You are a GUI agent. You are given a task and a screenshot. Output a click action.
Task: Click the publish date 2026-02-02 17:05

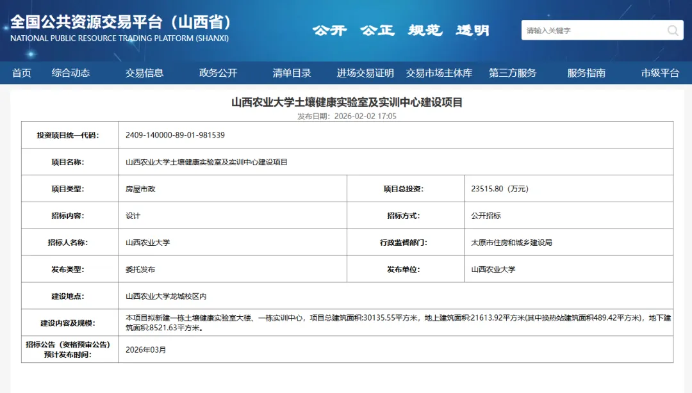coord(365,116)
